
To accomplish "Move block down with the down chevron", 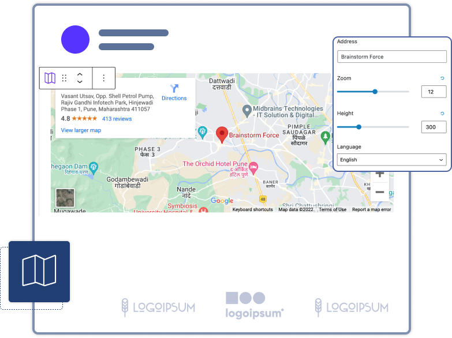I will (x=80, y=82).
